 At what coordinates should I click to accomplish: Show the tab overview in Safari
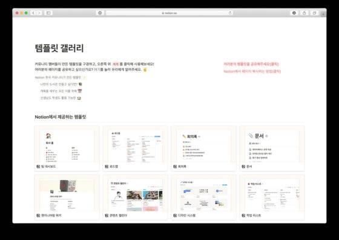pyautogui.click(x=315, y=13)
